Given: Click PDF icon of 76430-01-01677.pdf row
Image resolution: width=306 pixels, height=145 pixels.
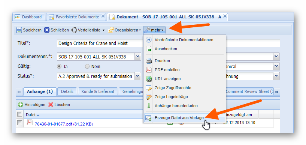Looking at the screenshot, I should tap(30, 123).
